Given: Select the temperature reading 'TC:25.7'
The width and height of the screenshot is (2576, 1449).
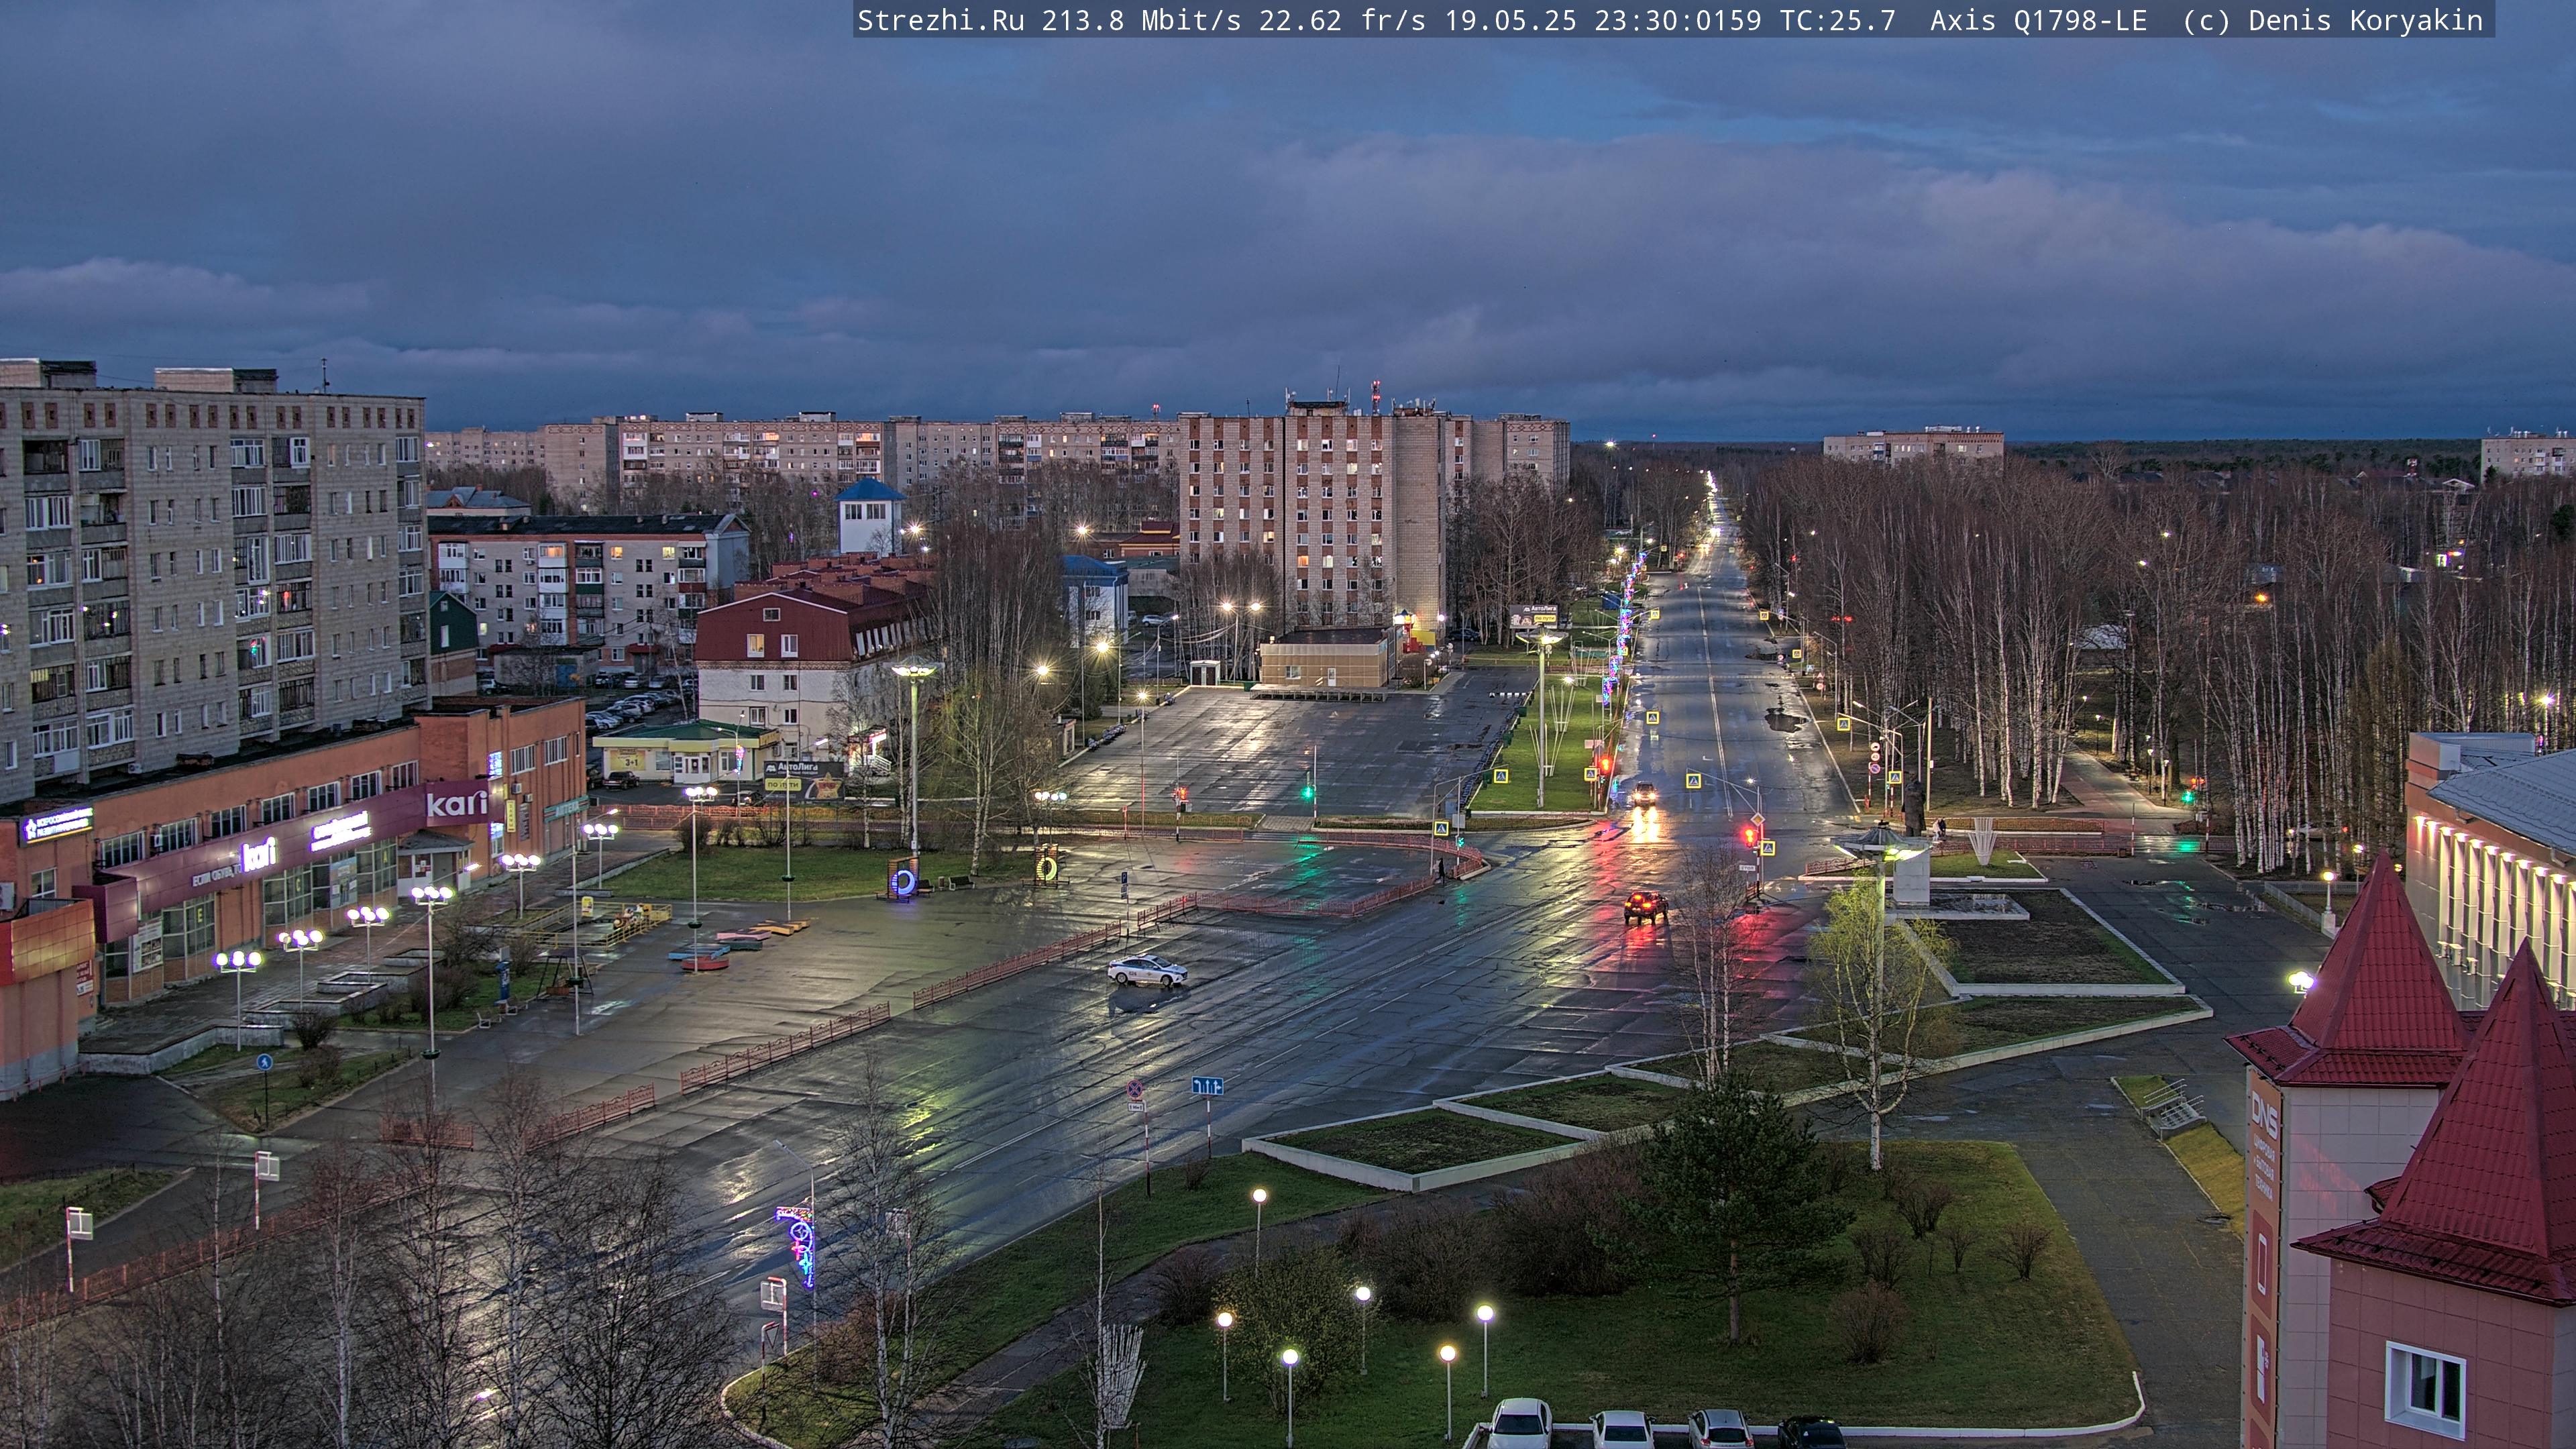Looking at the screenshot, I should pyautogui.click(x=1837, y=21).
